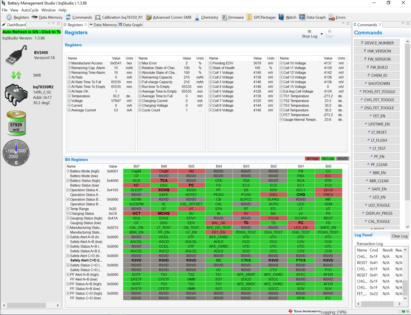Select the FET_... 0x22 transaction log row
Image resolution: width=411 pixels, height=315 pixels.
379,294
